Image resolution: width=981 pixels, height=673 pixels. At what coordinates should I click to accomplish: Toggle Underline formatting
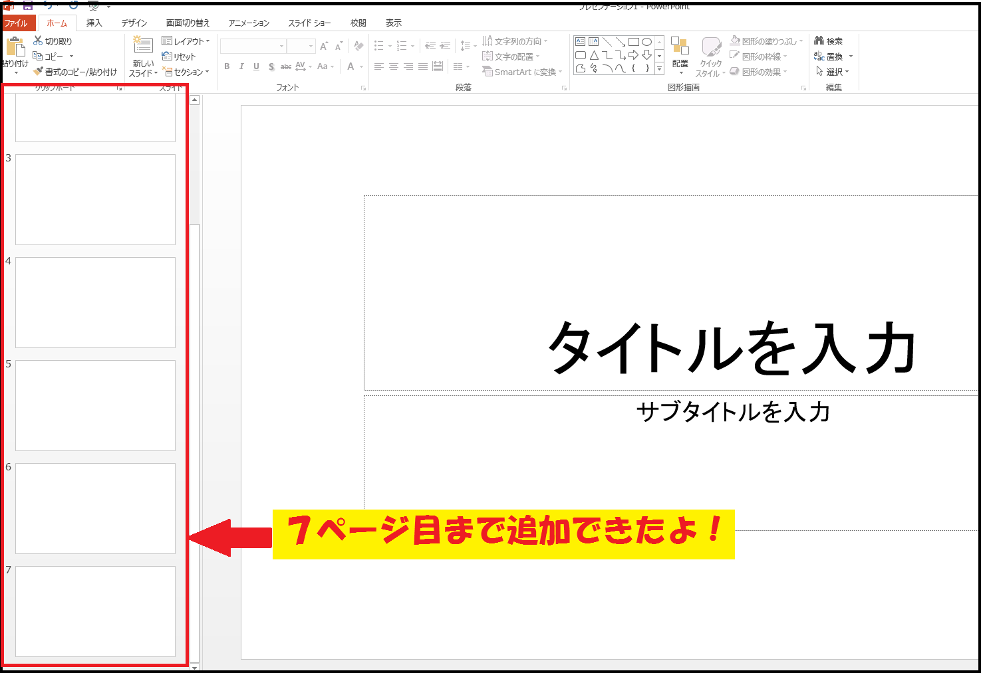click(256, 66)
